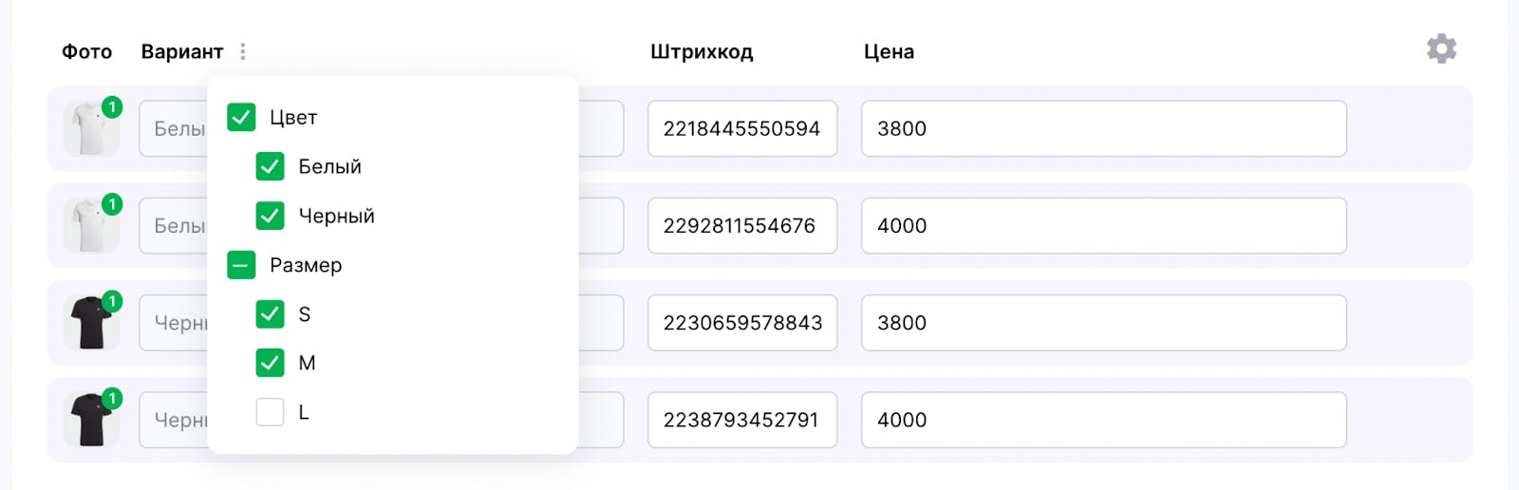The height and width of the screenshot is (490, 1519).
Task: Uncheck size M checkbox
Action: [271, 363]
